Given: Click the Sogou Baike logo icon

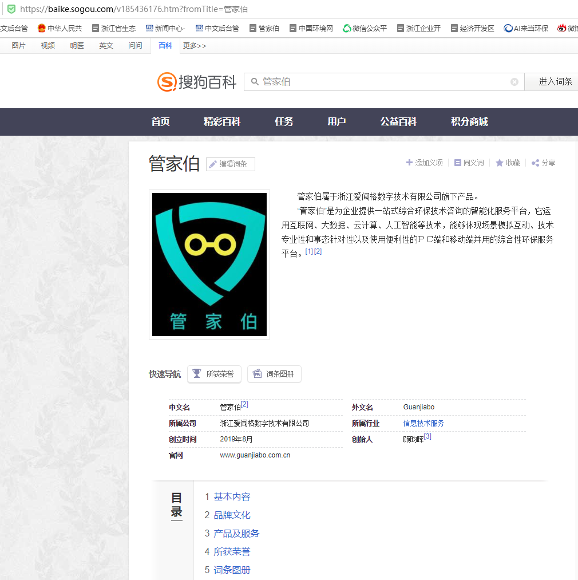Looking at the screenshot, I should tap(167, 82).
